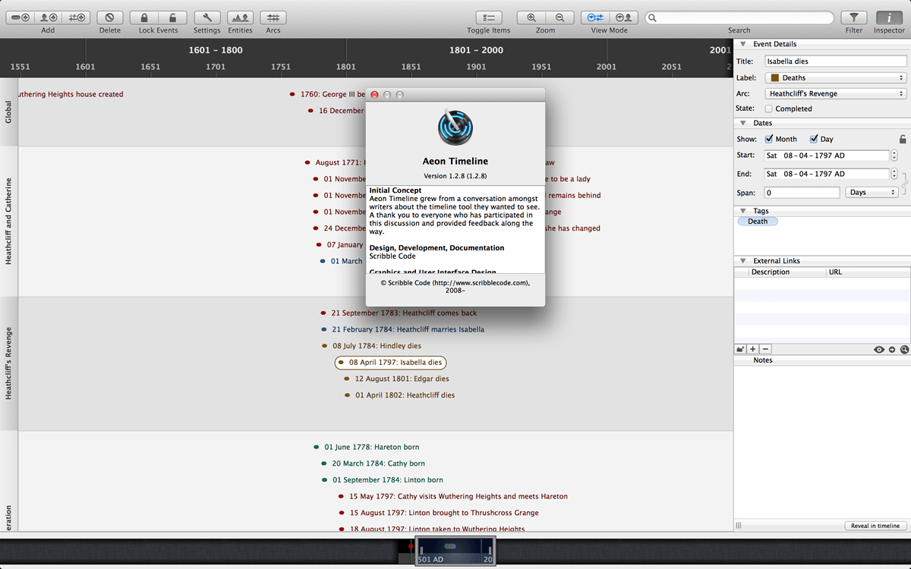
Task: Click the lock icon in the Dates section
Action: point(903,139)
